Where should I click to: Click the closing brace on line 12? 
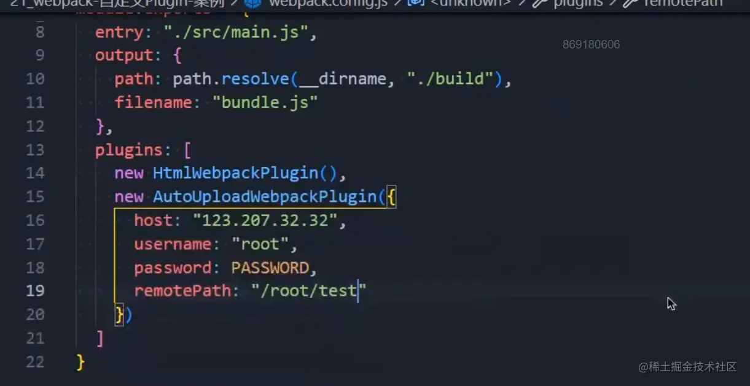tap(100, 126)
